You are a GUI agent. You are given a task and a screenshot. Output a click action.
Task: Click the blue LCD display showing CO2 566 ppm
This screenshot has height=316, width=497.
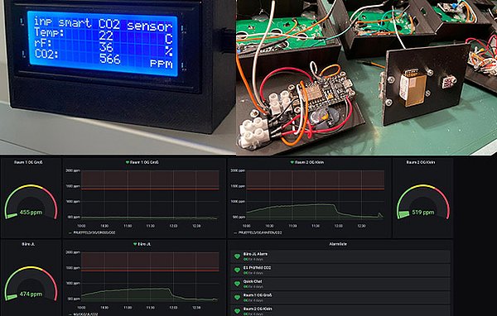coord(102,43)
